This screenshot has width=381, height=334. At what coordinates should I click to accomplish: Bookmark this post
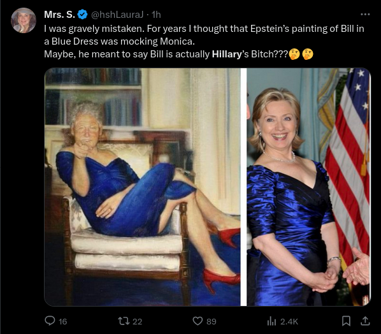[x=346, y=321]
